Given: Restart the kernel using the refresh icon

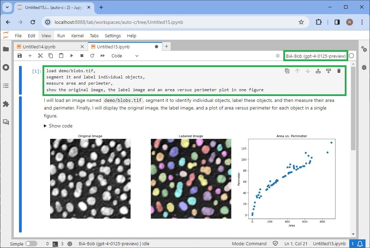Looking at the screenshot, I should point(92,56).
